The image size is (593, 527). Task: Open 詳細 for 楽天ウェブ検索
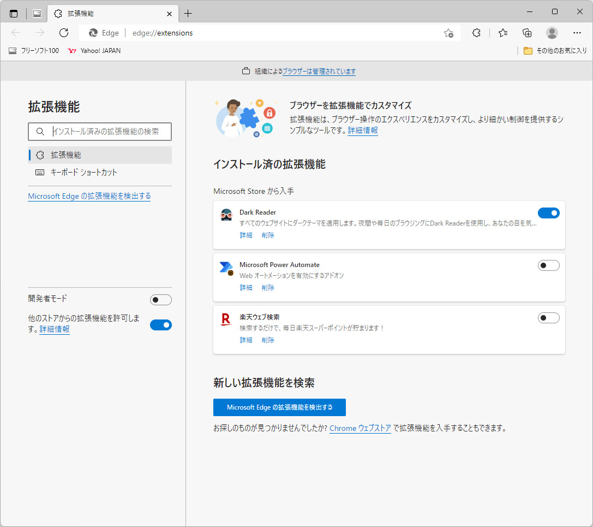pyautogui.click(x=246, y=340)
